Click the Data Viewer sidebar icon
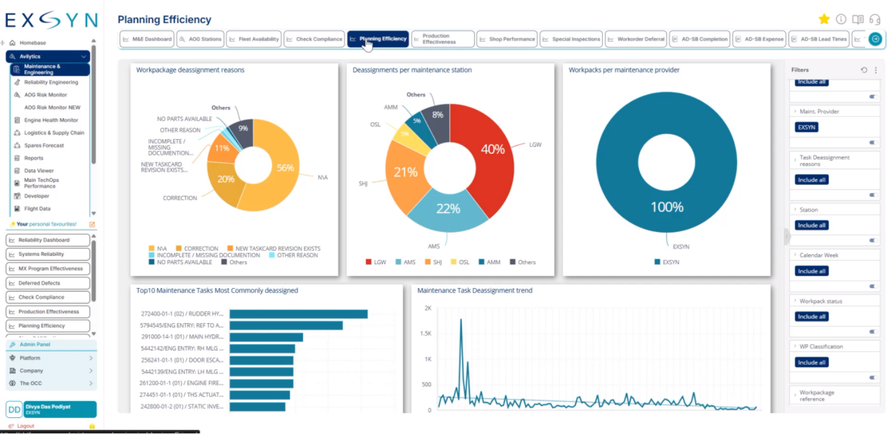The width and height of the screenshot is (896, 434). tap(17, 170)
